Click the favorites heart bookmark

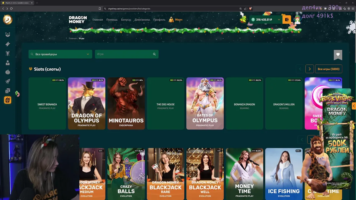pyautogui.click(x=338, y=55)
